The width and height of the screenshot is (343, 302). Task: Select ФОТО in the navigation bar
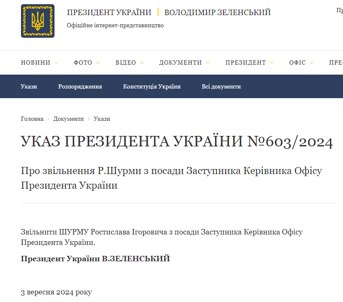tap(83, 62)
